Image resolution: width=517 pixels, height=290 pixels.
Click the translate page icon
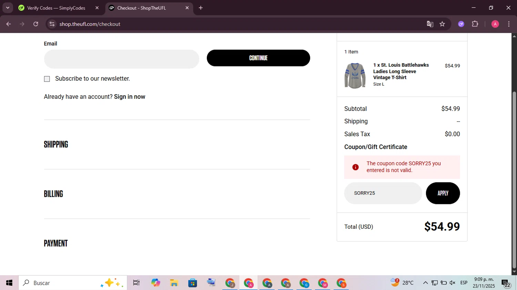point(430,24)
